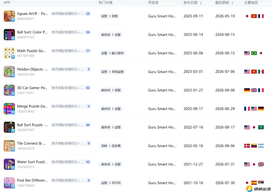Screen dimensions: 272x192
Task: Open the Water Sort Puzzl... app icon
Action: 9,164
